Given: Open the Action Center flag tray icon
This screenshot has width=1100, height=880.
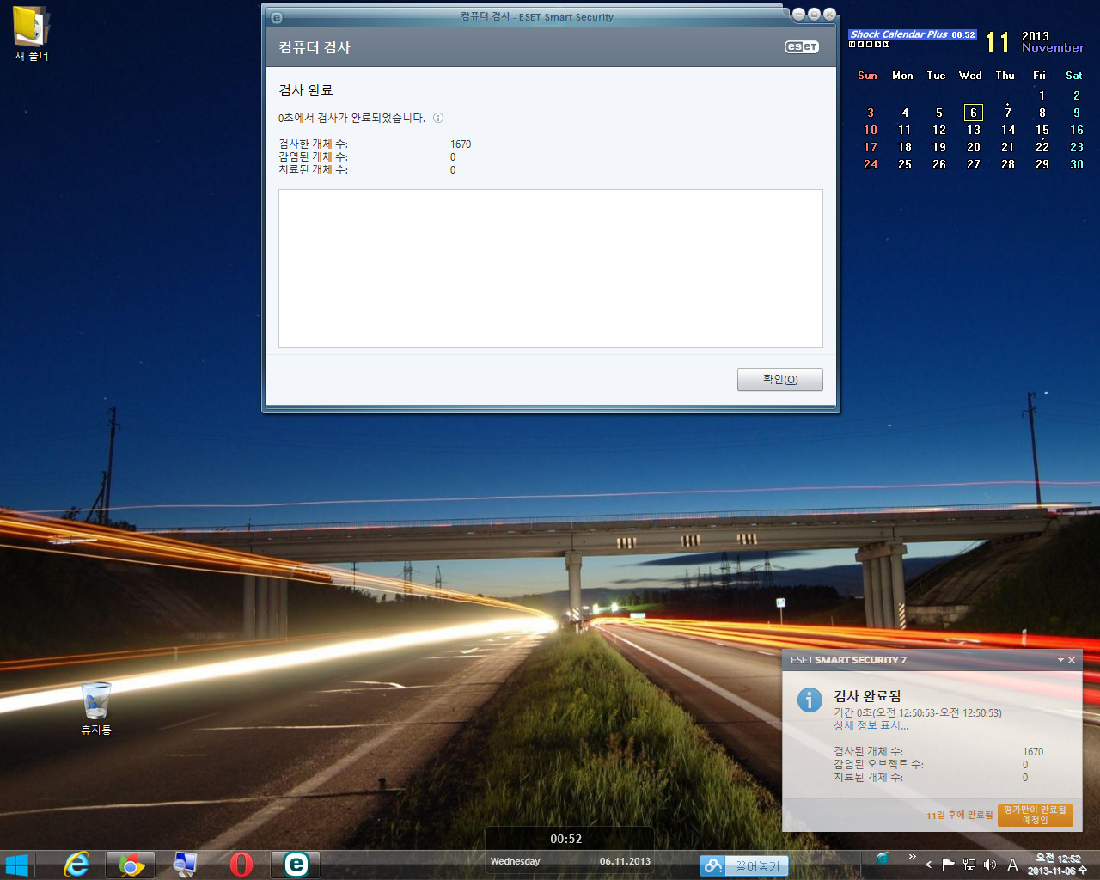Looking at the screenshot, I should (948, 865).
